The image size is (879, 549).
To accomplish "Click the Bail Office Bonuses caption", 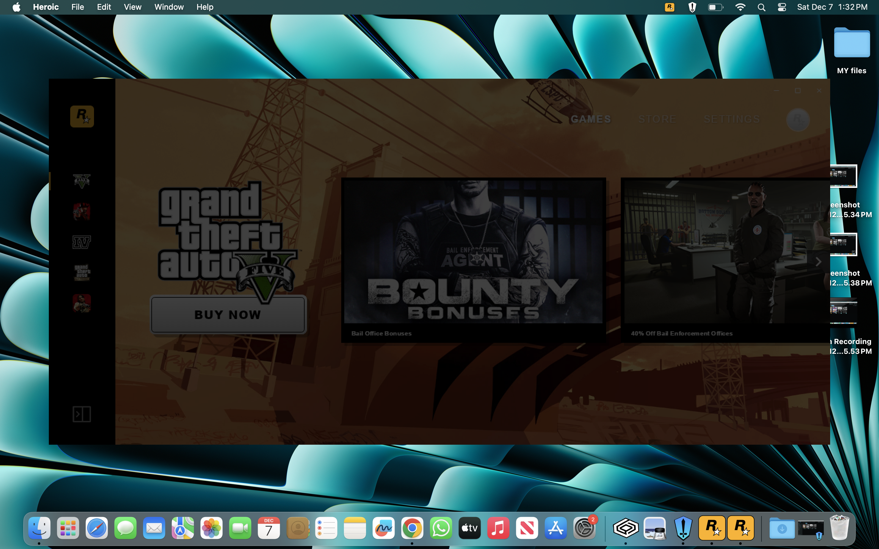I will (x=382, y=333).
